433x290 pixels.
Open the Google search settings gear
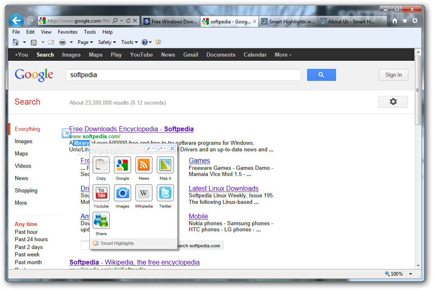point(393,102)
